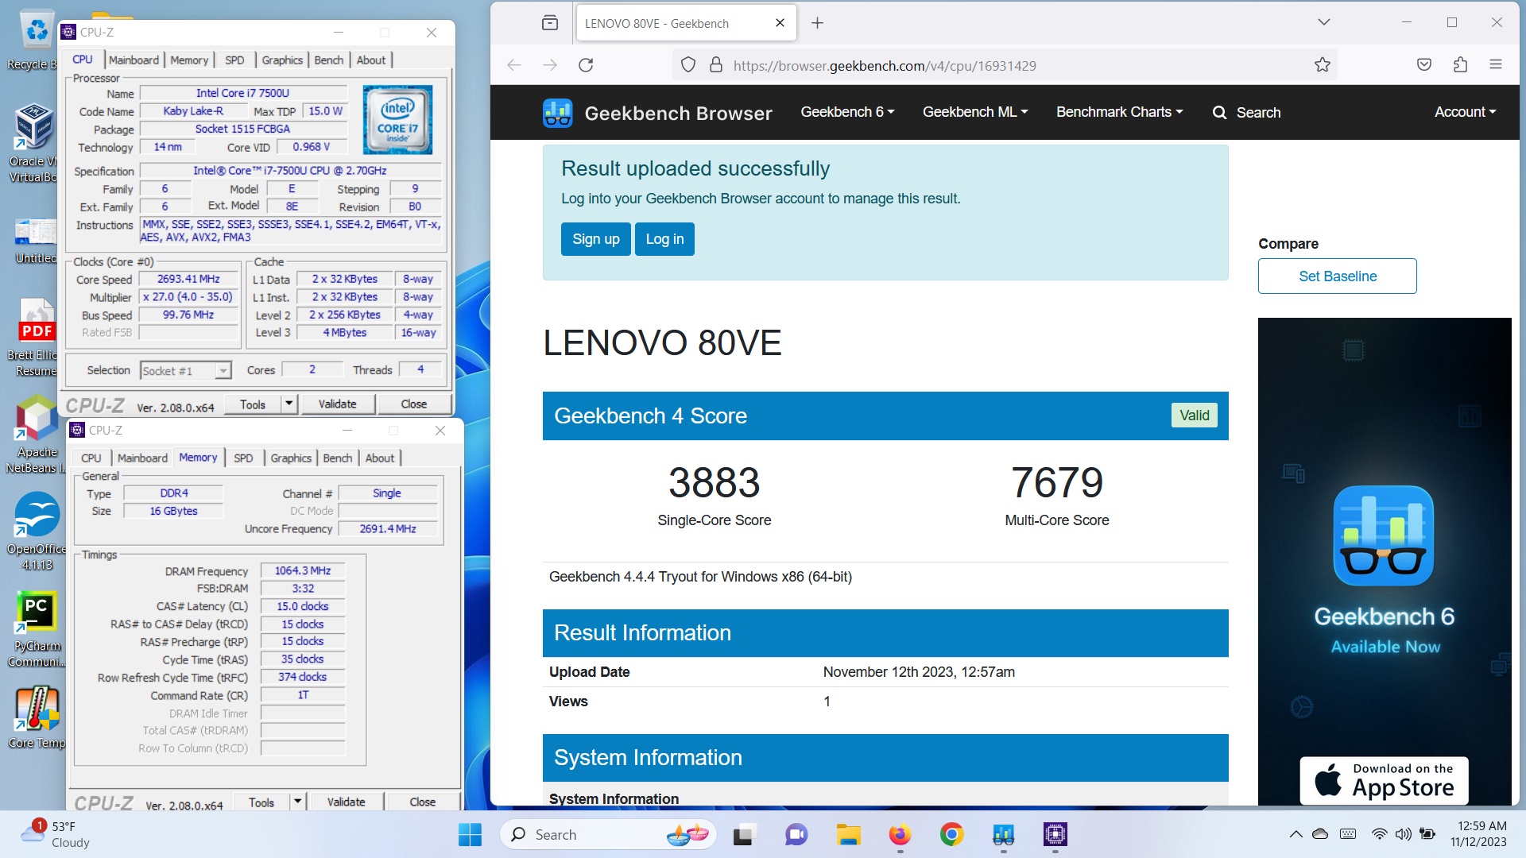
Task: Open Geekbench app in the taskbar
Action: [x=1003, y=835]
